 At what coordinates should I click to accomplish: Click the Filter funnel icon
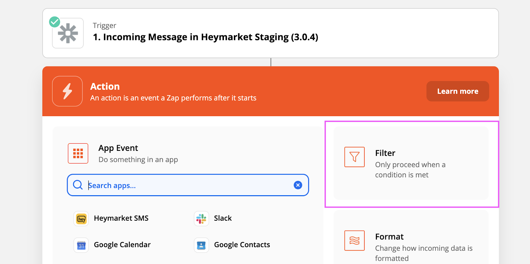point(354,157)
